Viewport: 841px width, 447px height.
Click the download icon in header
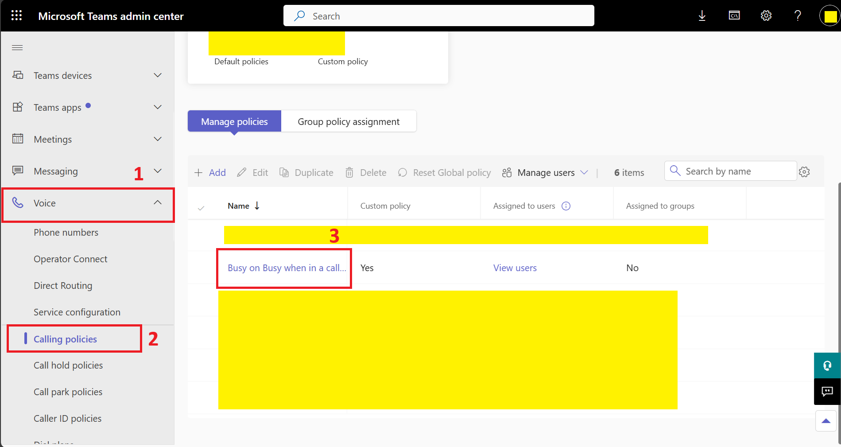702,16
